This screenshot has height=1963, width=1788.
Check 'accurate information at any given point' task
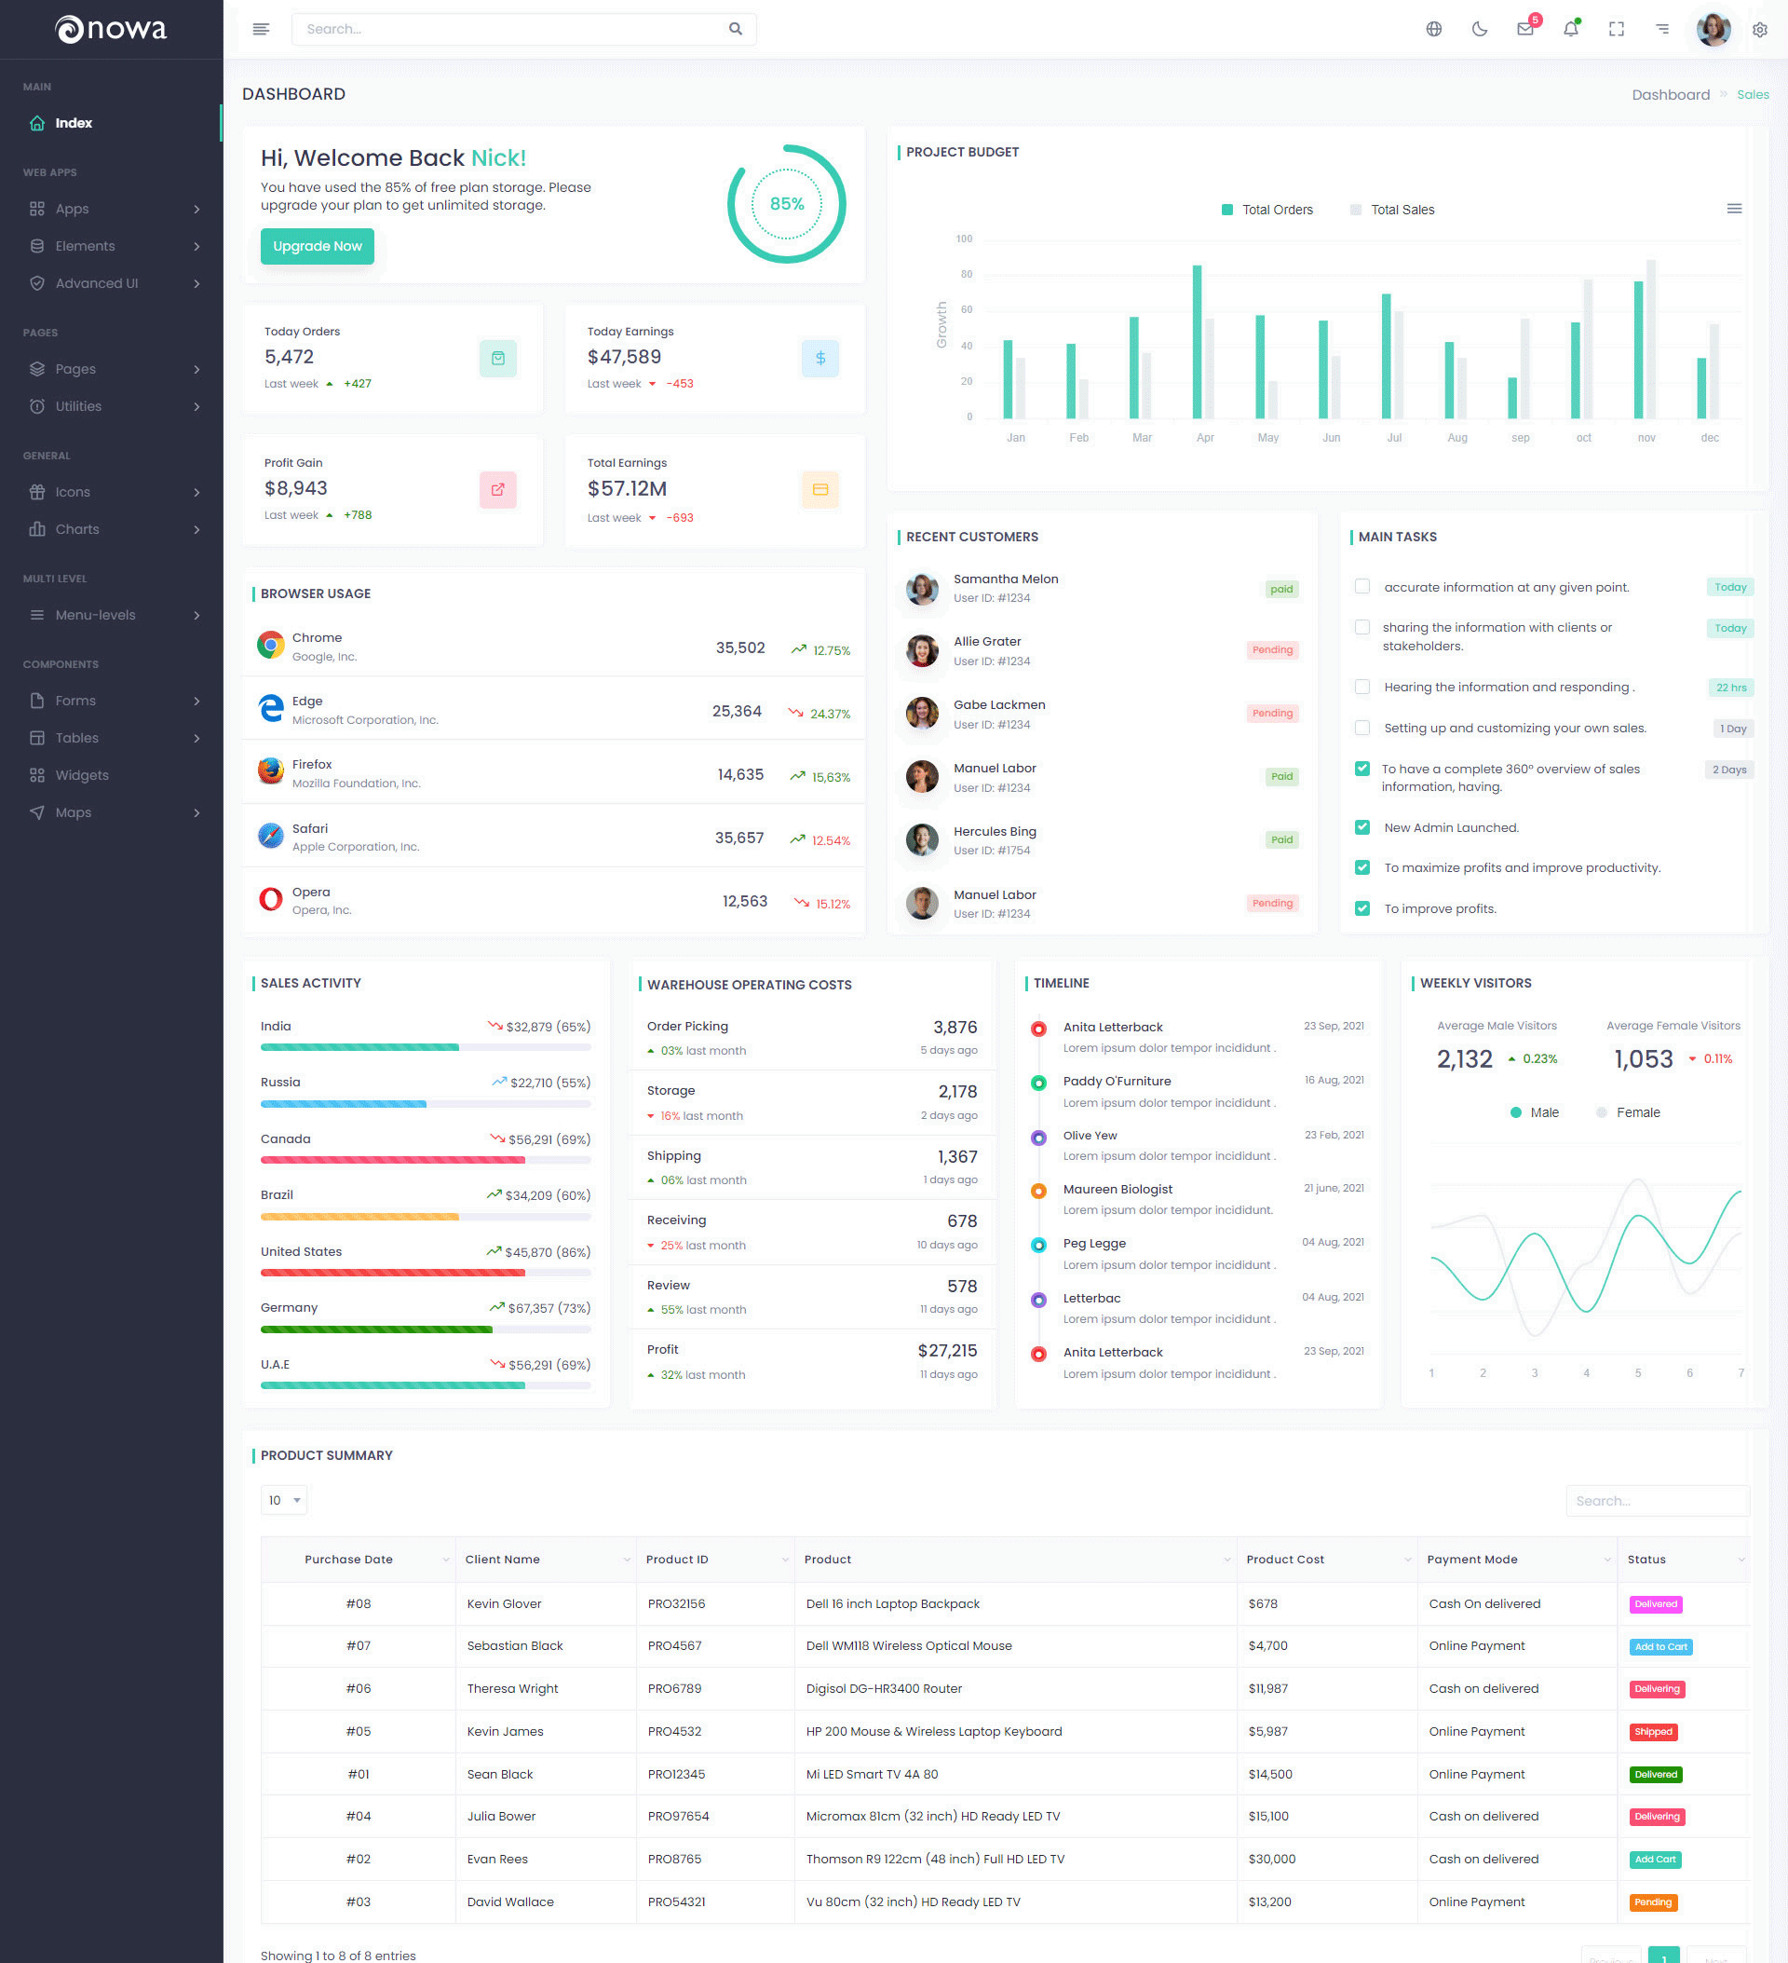tap(1361, 586)
